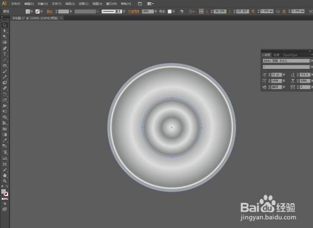Click the 描边 stroke label link
The image size is (313, 228).
coord(49,12)
